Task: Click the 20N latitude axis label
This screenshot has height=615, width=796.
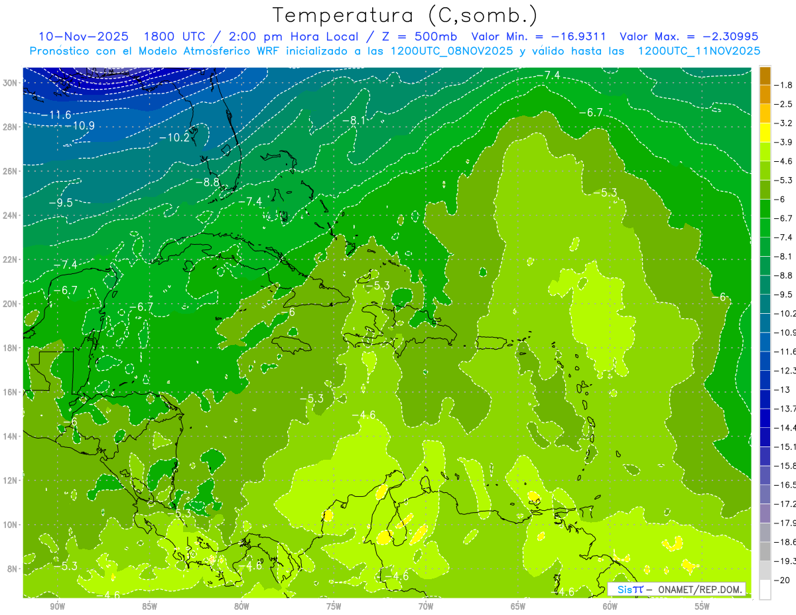Action: [9, 304]
